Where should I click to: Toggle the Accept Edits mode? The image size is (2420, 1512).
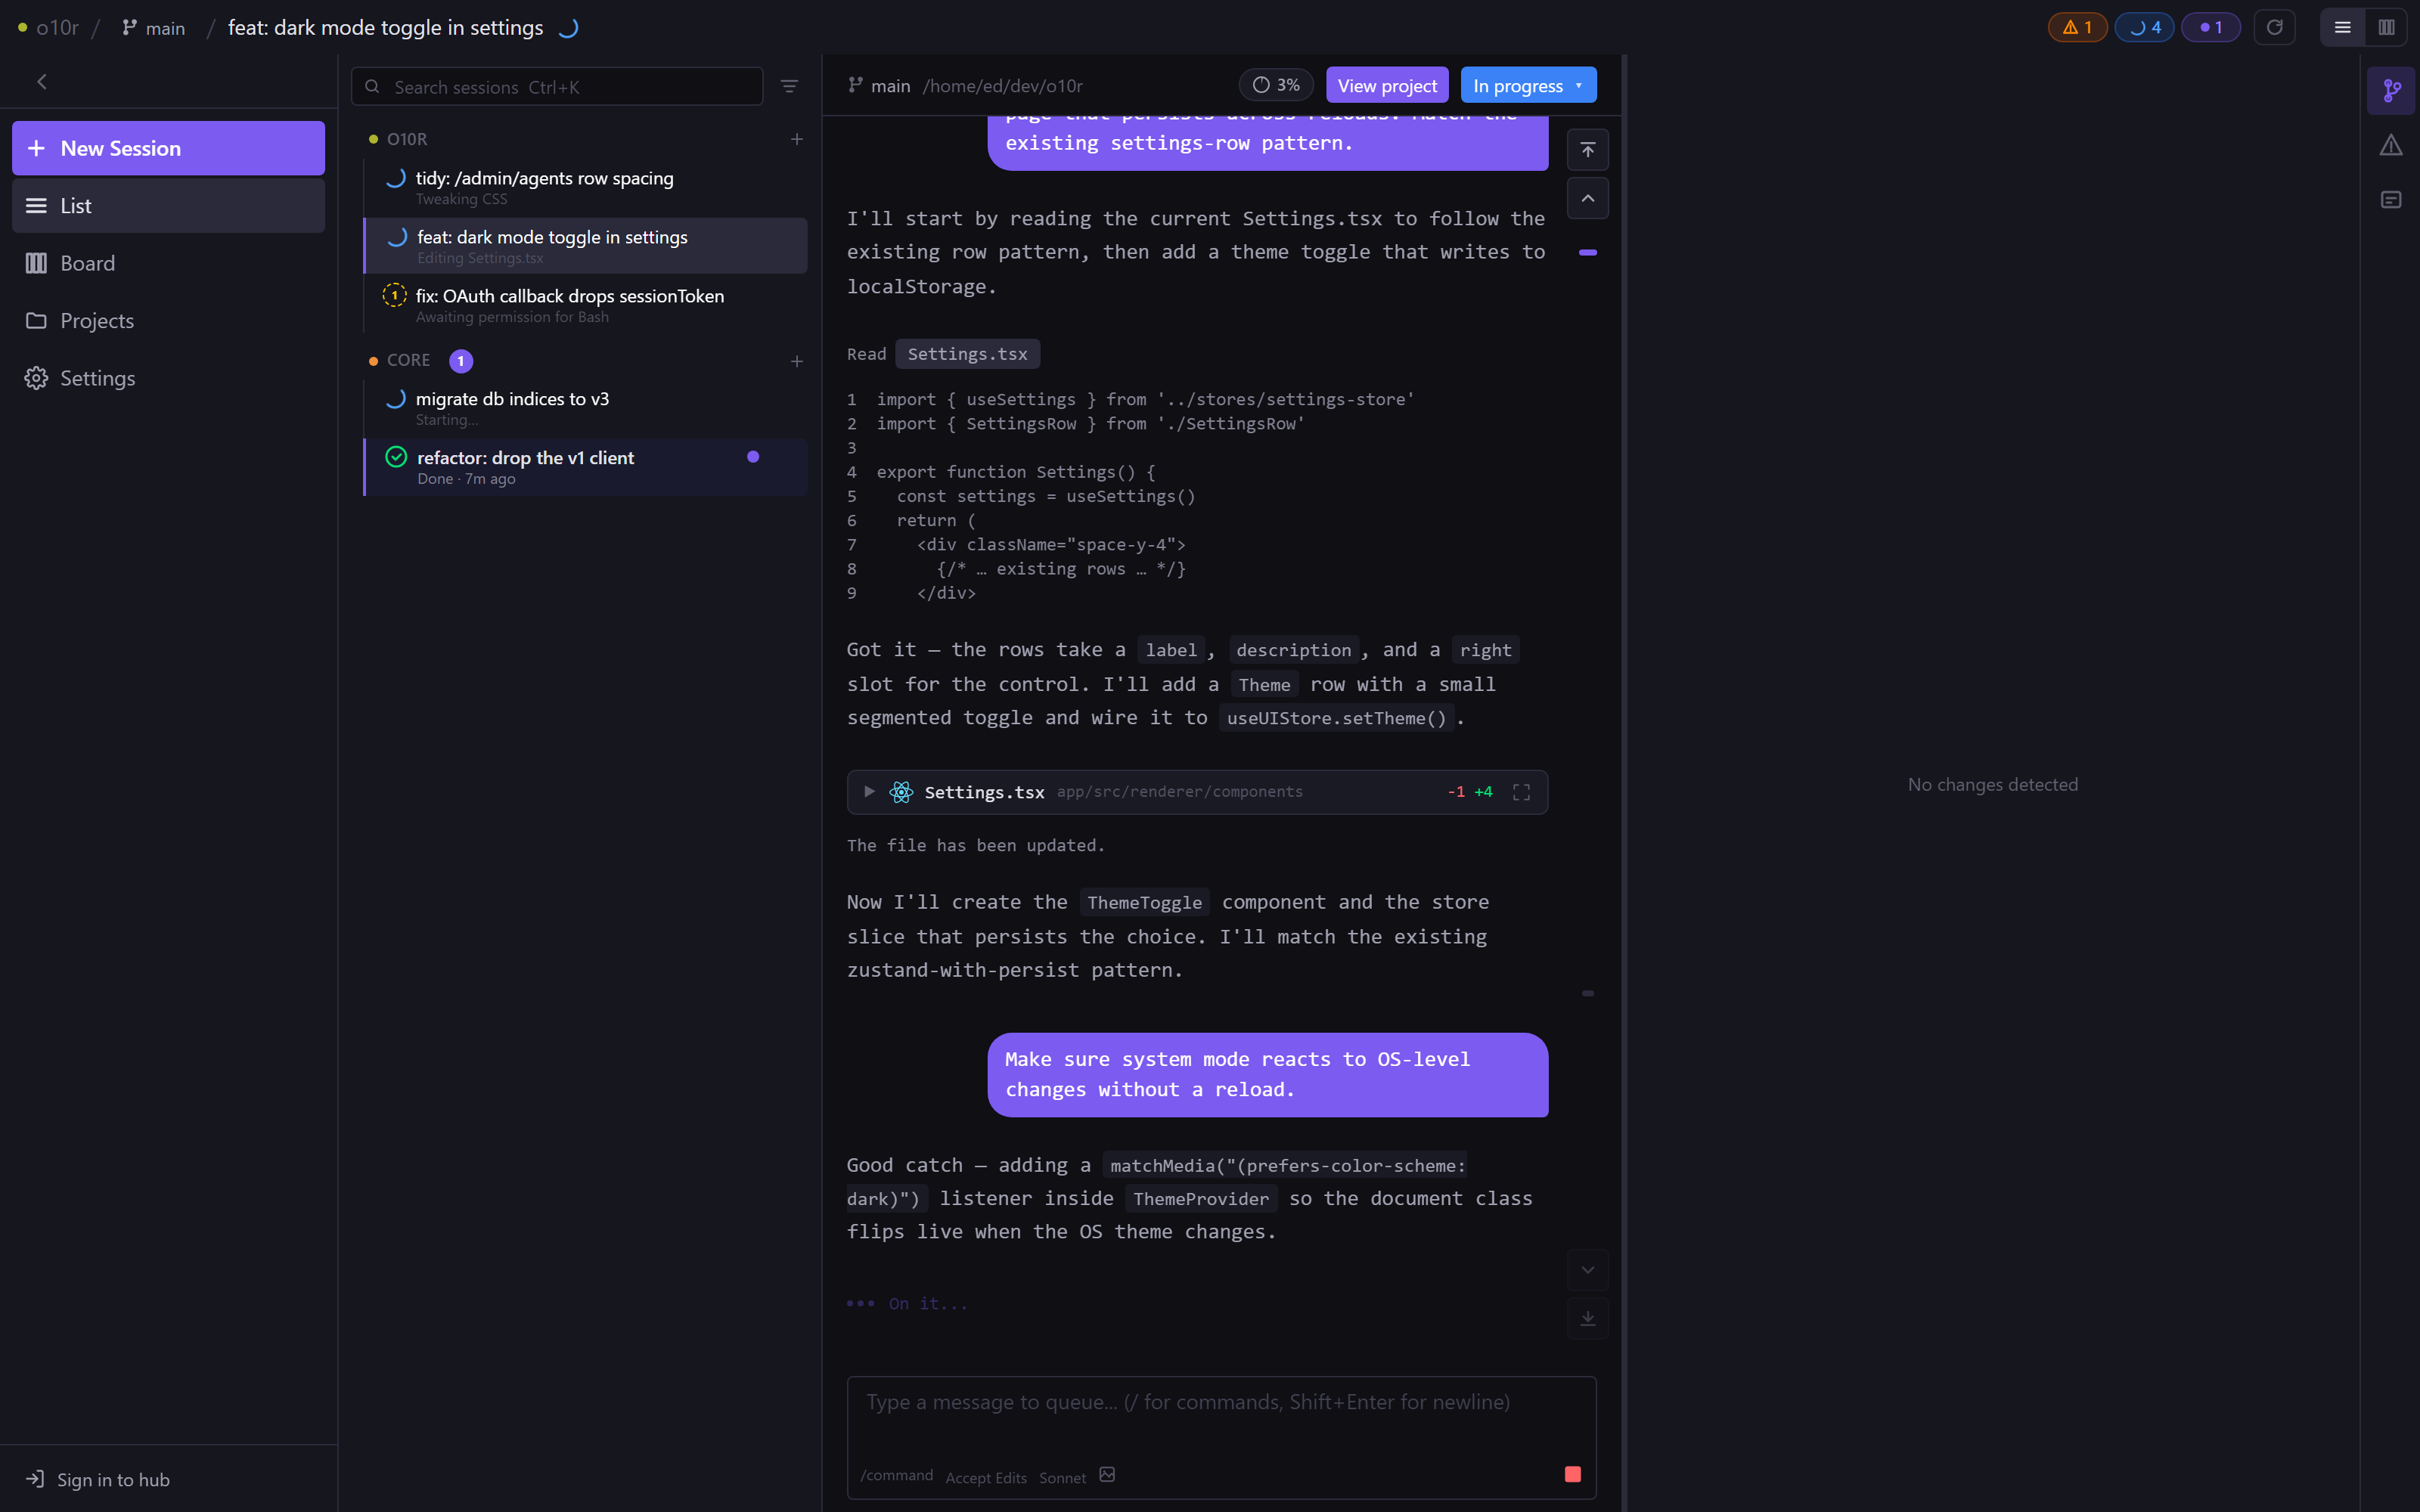pyautogui.click(x=986, y=1477)
